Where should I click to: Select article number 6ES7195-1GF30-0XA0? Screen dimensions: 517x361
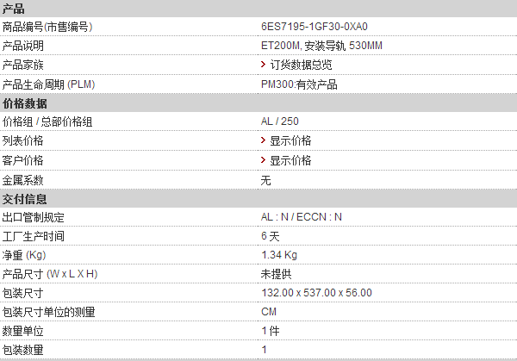coord(315,27)
